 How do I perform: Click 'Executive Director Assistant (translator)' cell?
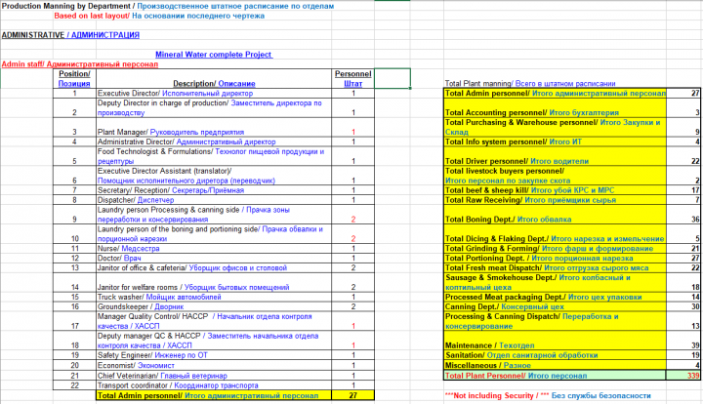point(214,176)
